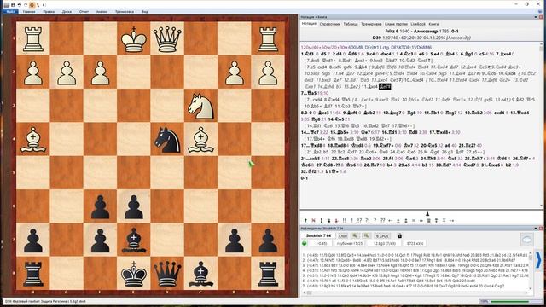
Task: Click the D39 opening name in status bar
Action: [x=45, y=301]
